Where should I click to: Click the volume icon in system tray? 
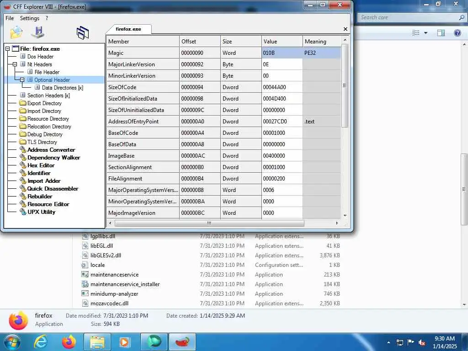point(422,342)
